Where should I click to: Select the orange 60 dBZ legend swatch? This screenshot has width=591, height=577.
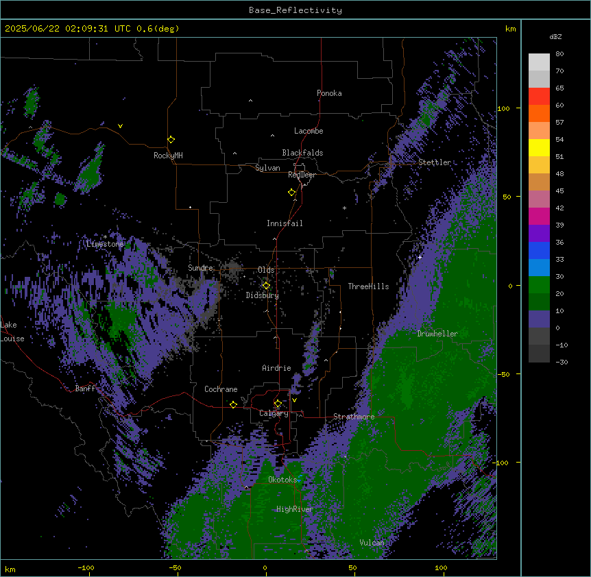click(x=539, y=113)
